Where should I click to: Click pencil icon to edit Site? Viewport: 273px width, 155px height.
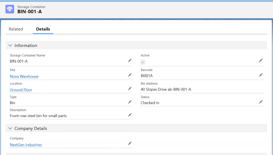(130, 75)
